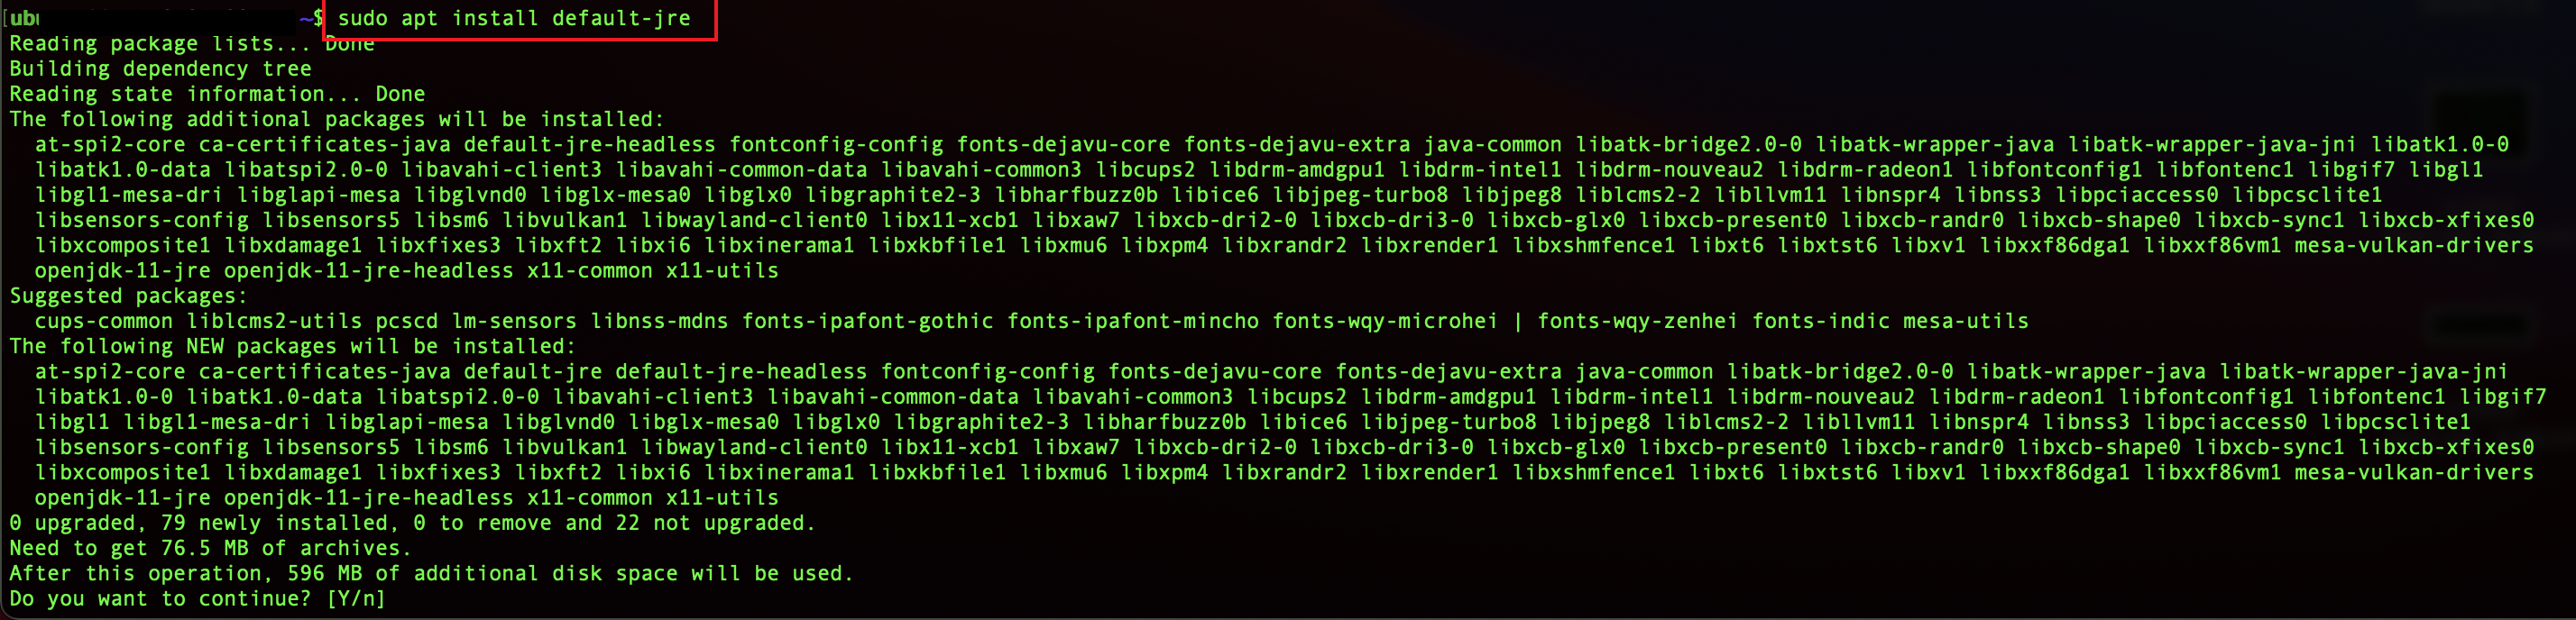This screenshot has width=2576, height=620.
Task: Click the '0 upgraded, 79 newly installed' summary line
Action: click(412, 524)
